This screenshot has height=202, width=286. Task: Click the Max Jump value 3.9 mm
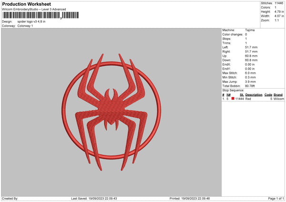[x=250, y=81]
